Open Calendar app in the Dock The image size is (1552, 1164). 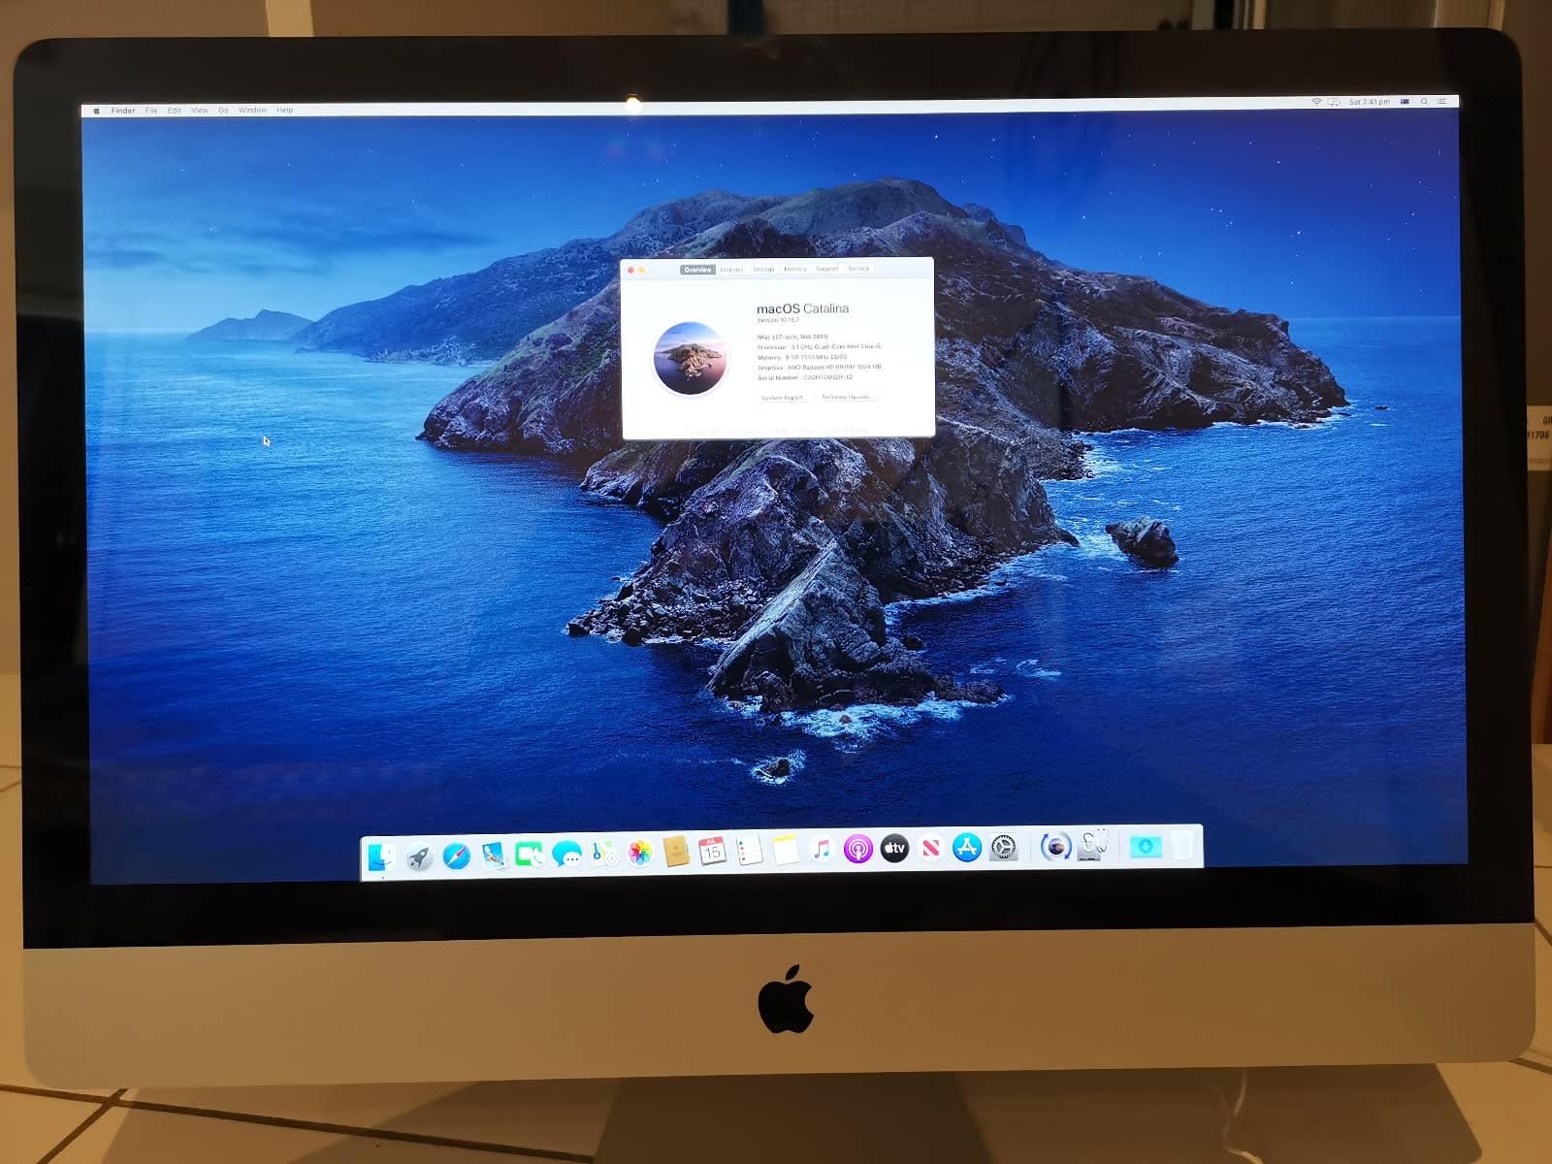pyautogui.click(x=713, y=852)
